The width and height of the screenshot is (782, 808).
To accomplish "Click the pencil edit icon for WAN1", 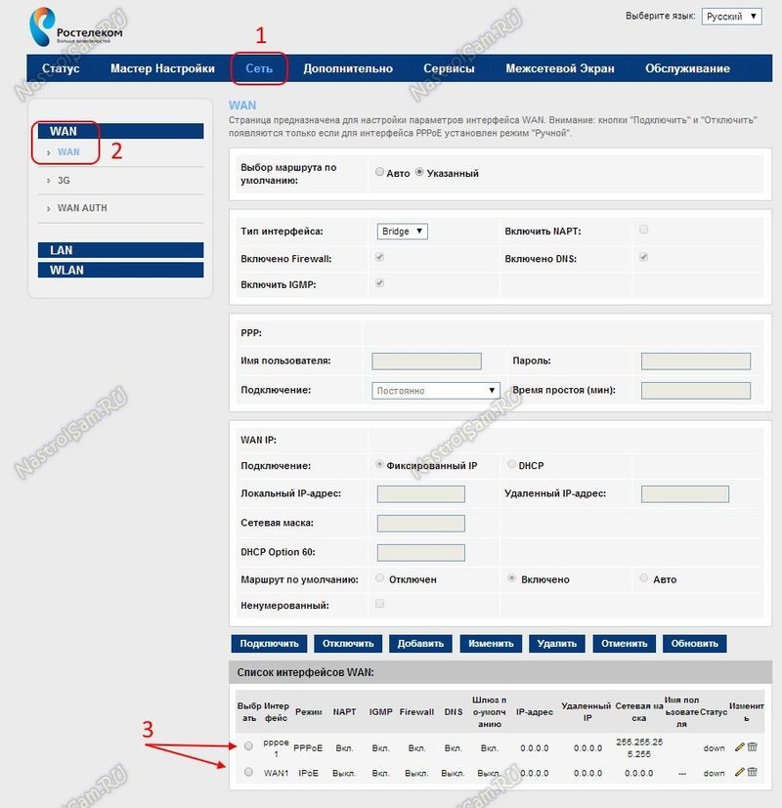I will [x=740, y=772].
